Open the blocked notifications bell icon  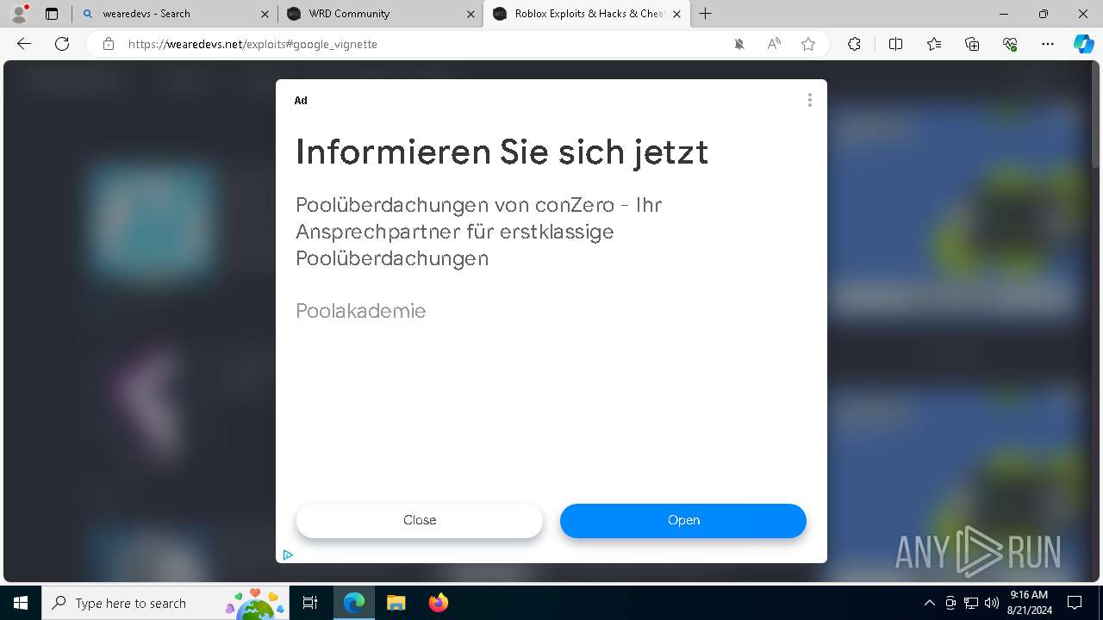tap(739, 44)
